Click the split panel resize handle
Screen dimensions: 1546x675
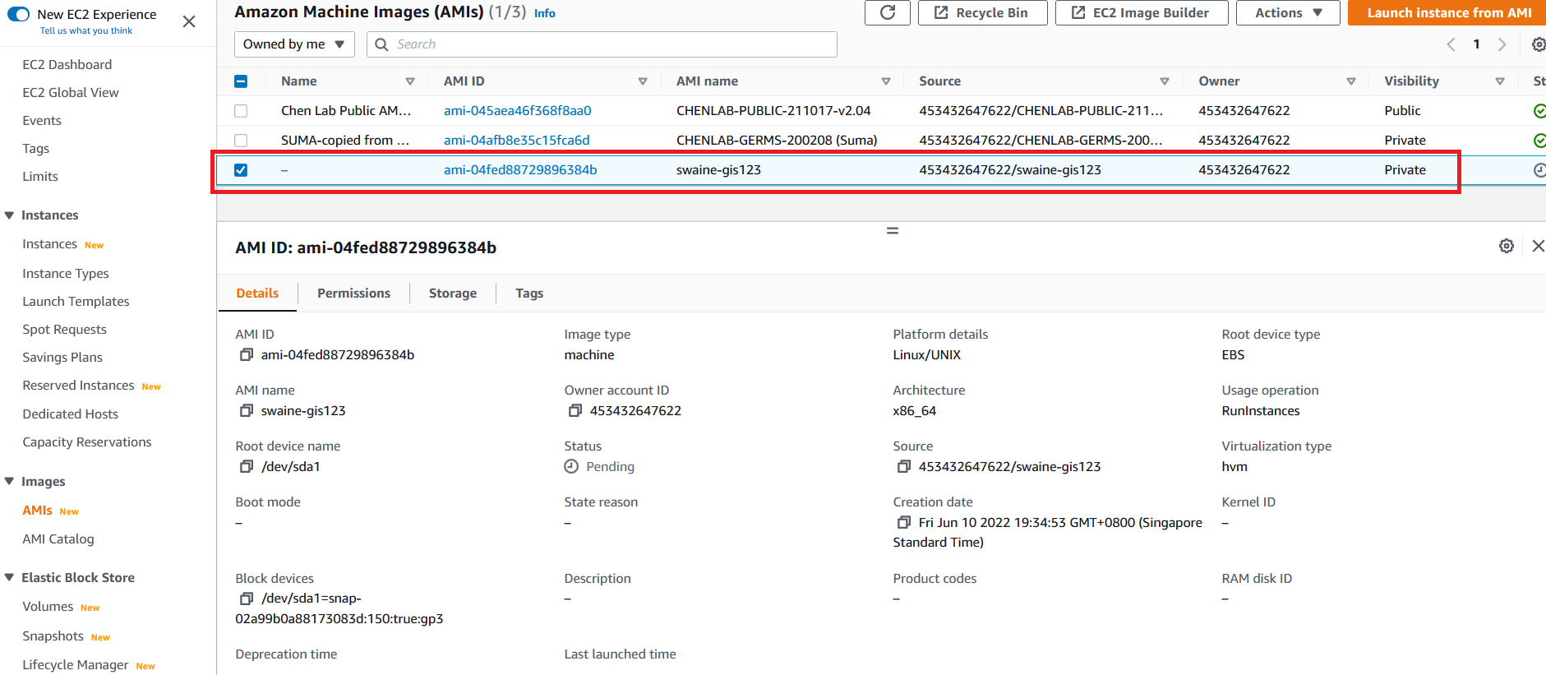892,231
